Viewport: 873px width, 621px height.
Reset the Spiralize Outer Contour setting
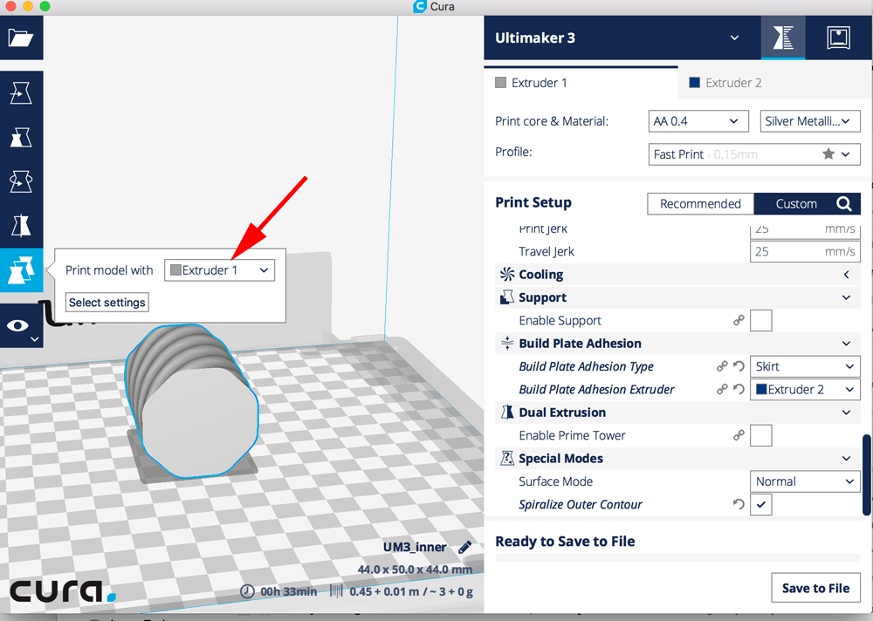(x=739, y=504)
